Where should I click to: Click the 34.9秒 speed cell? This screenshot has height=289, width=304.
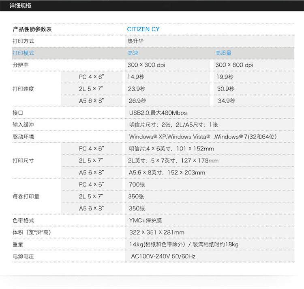[x=227, y=101]
